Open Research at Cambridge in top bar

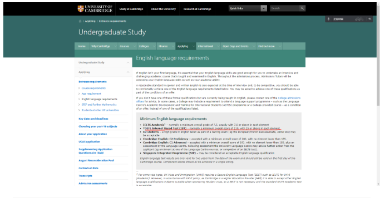[x=198, y=9]
